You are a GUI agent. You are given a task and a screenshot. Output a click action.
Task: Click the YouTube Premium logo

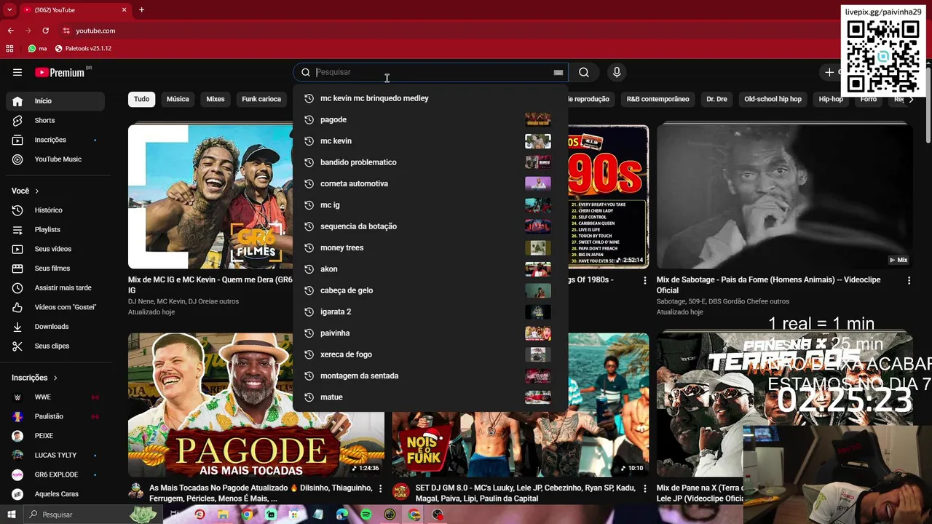coord(60,72)
